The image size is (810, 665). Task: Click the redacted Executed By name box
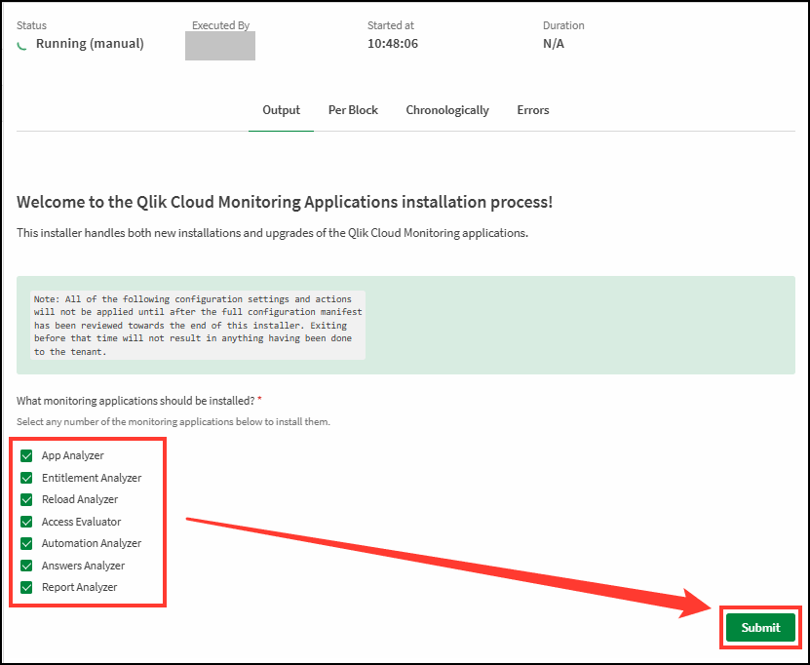click(220, 46)
